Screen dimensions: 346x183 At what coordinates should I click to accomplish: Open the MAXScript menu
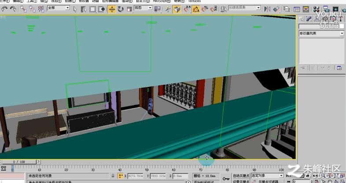[x=162, y=1]
